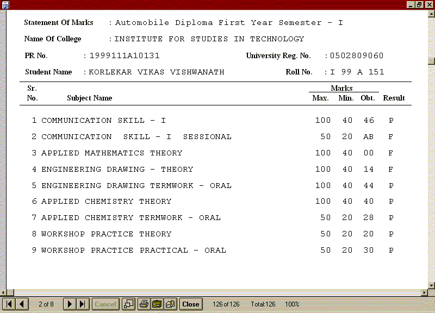Click APPLIED CHEMISTRY TERMWORK - ORAL subject
The image size is (435, 313).
[x=130, y=217]
